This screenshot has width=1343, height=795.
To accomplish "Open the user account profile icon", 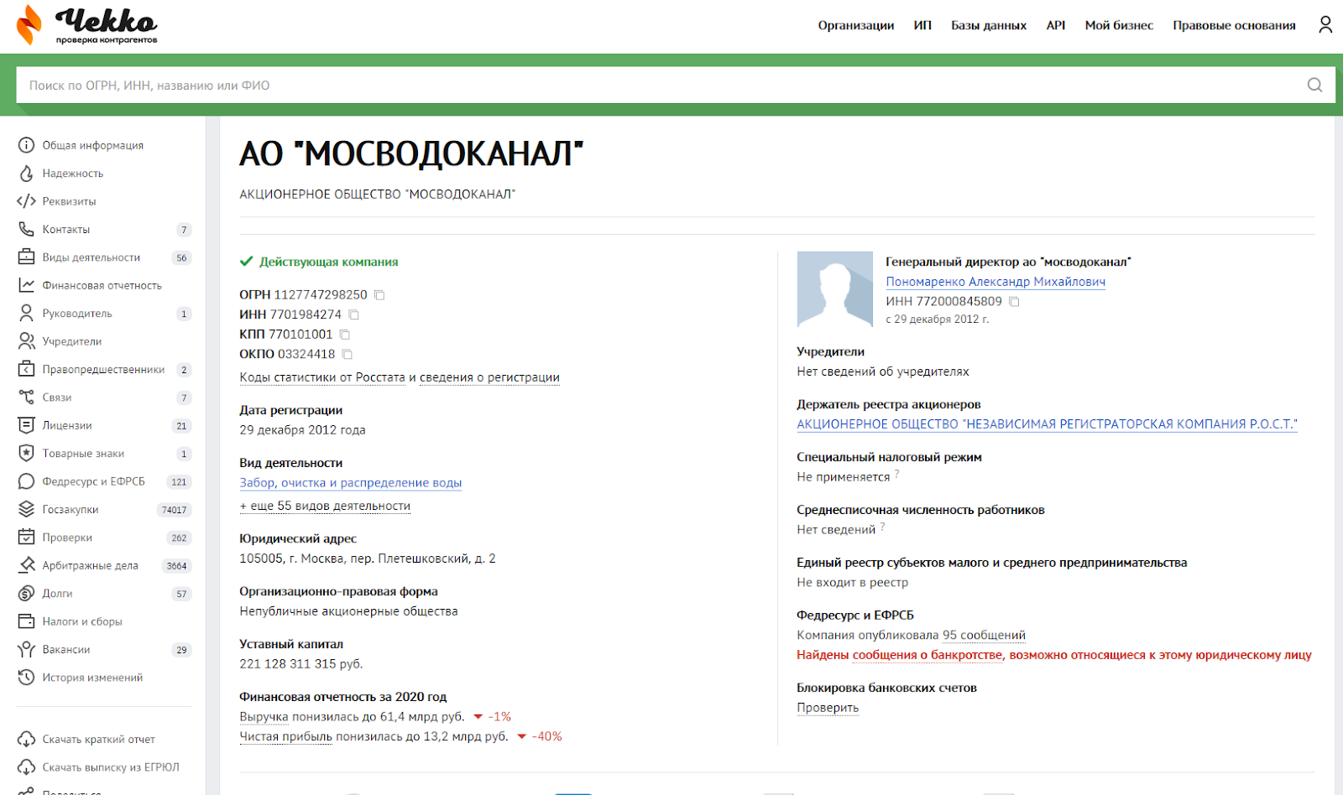I will pos(1325,25).
